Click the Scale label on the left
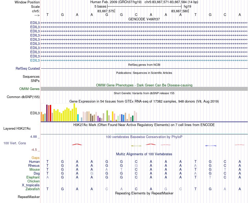The height and width of the screenshot is (203, 248). click(35, 7)
